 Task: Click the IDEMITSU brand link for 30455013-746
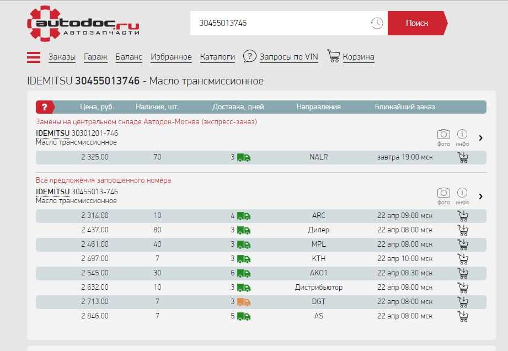(x=52, y=192)
